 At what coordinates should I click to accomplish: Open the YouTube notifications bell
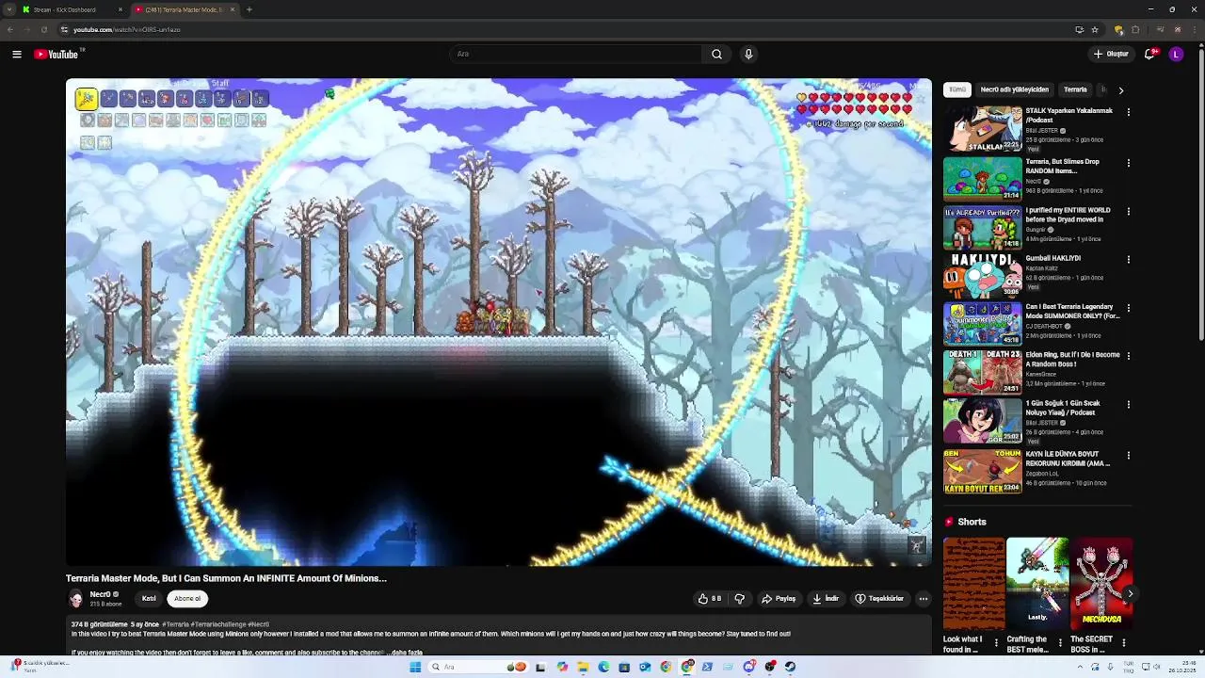coord(1149,54)
